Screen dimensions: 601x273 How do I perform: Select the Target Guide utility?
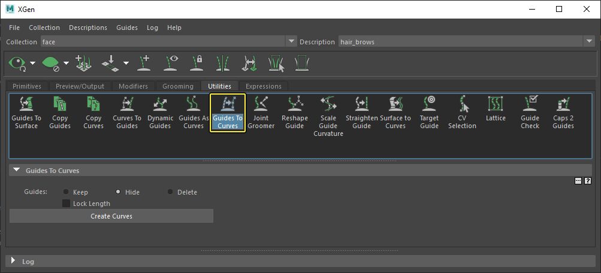[429, 113]
